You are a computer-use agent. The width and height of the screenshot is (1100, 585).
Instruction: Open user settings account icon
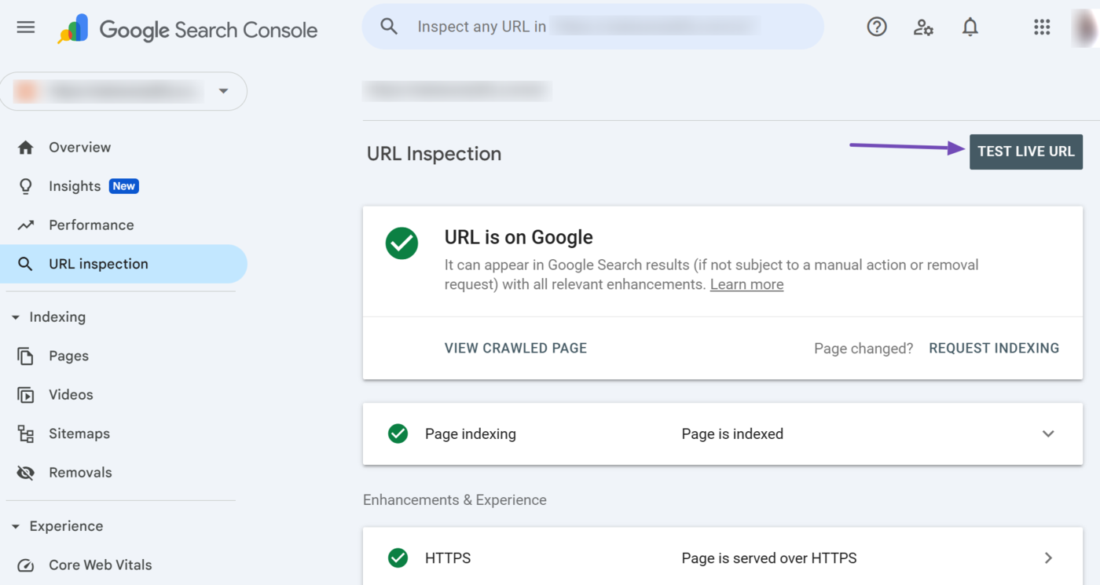[x=923, y=27]
